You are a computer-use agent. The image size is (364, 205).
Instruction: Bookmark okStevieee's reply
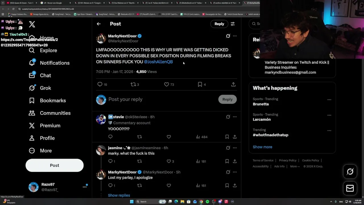pos(227,137)
